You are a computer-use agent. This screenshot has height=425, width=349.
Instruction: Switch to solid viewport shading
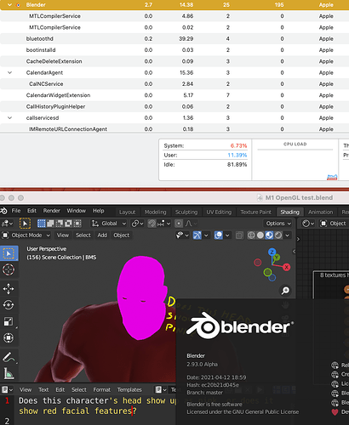coord(260,235)
